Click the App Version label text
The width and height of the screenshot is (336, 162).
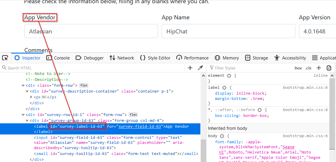coord(315,17)
